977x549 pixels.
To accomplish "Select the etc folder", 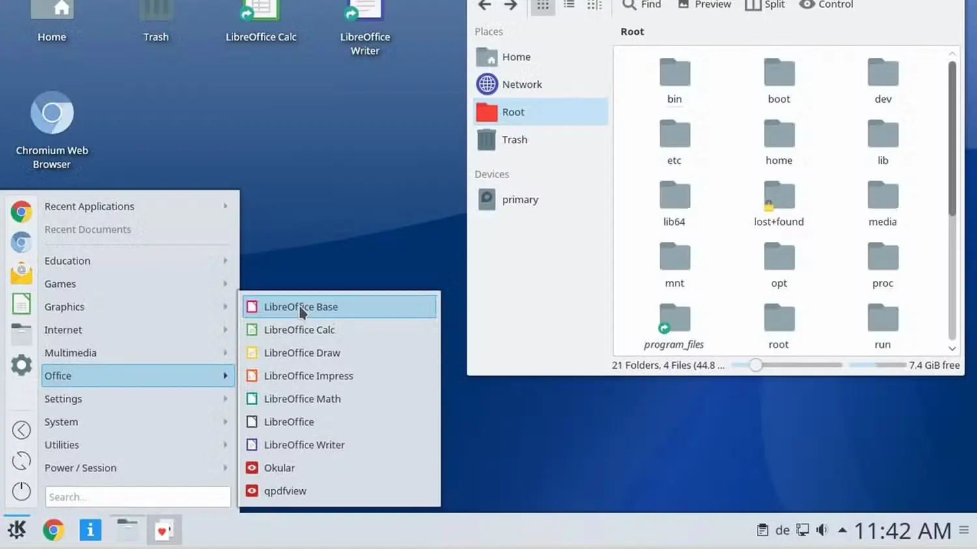I will (x=674, y=142).
